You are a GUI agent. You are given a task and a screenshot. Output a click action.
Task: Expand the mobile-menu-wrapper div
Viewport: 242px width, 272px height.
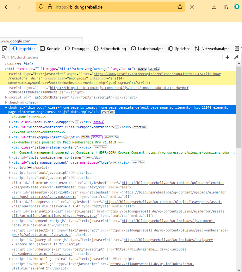tap(9, 122)
